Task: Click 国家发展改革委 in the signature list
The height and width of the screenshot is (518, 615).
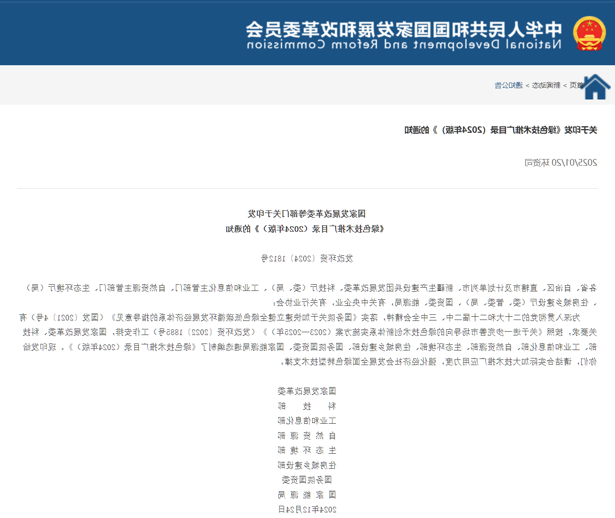Action: 307,391
